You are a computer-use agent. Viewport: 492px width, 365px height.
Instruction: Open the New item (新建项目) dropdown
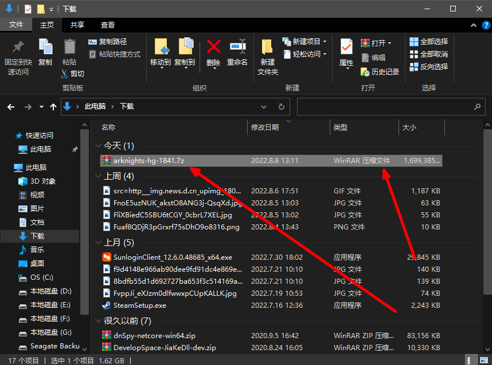tap(325, 42)
